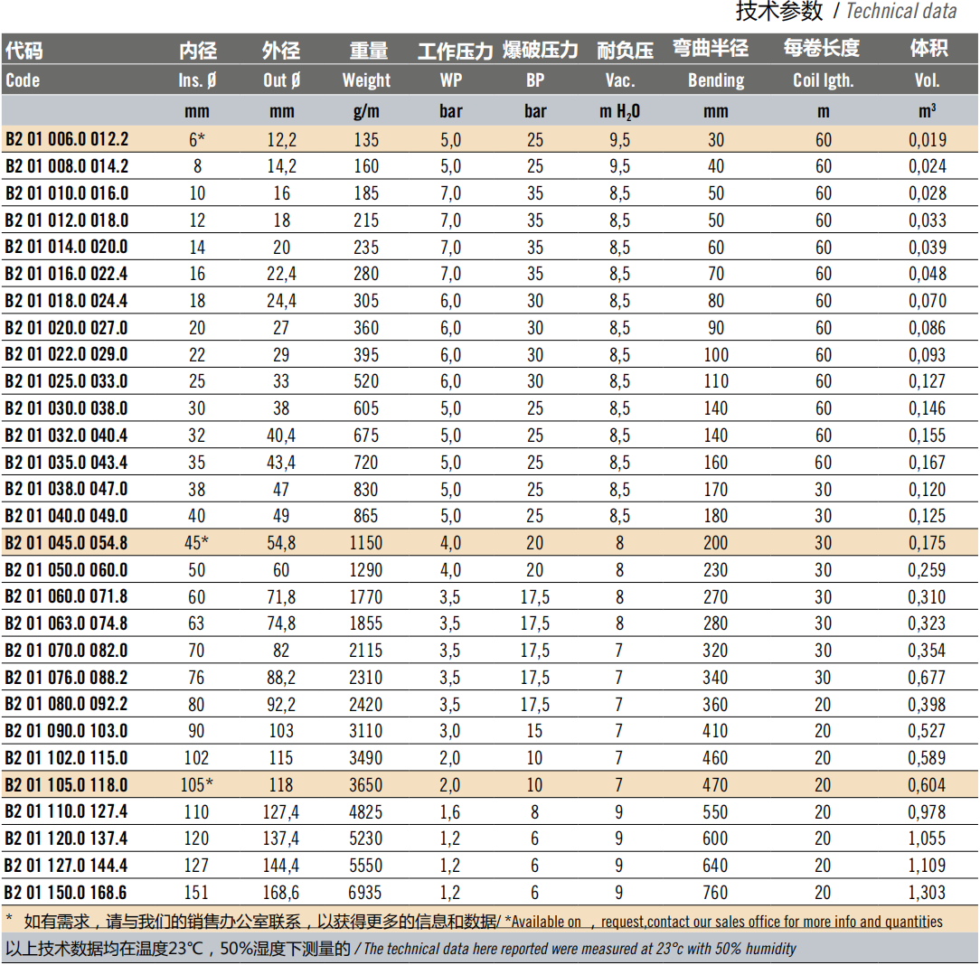Click code B2 01 120.0 137.4
The image size is (980, 965).
(66, 839)
